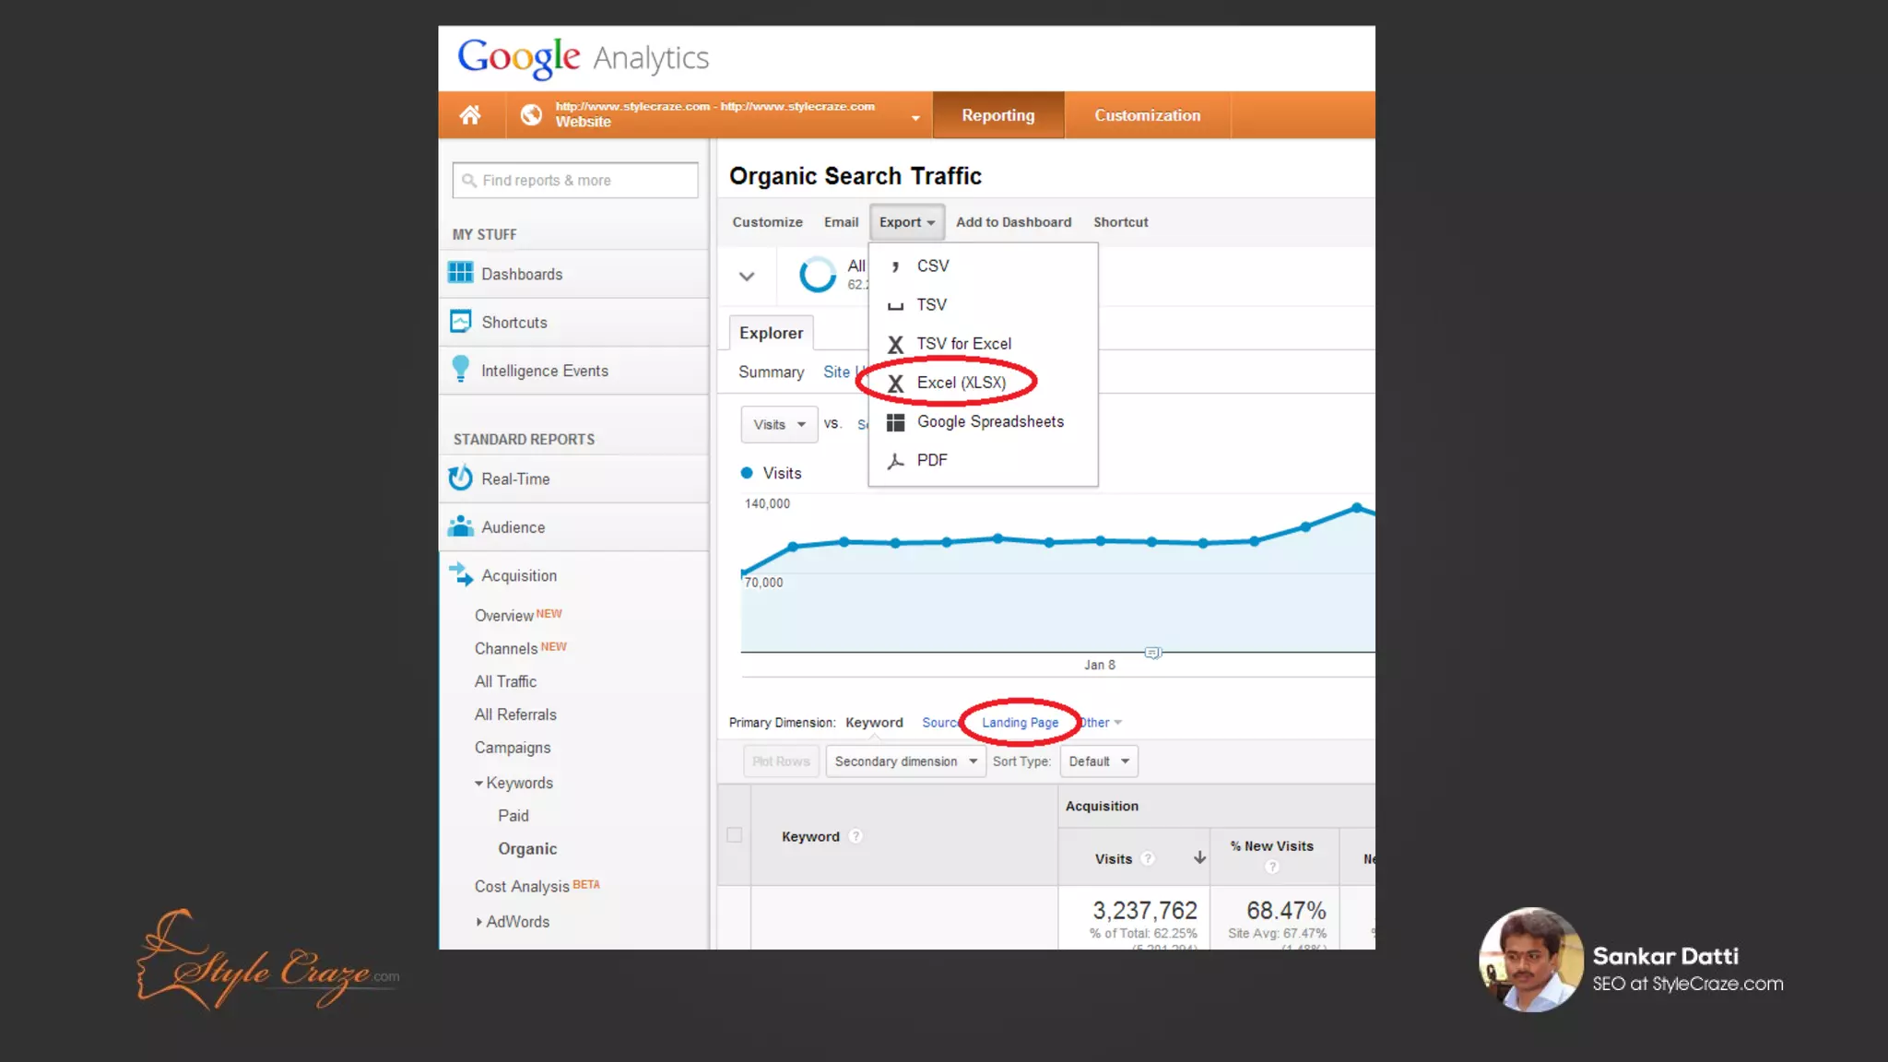The height and width of the screenshot is (1062, 1888).
Task: Switch to the Customization tab
Action: [x=1147, y=115]
